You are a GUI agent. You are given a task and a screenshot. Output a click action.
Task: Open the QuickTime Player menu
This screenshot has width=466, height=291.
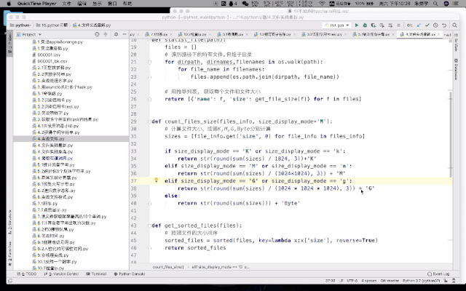tap(37, 4)
